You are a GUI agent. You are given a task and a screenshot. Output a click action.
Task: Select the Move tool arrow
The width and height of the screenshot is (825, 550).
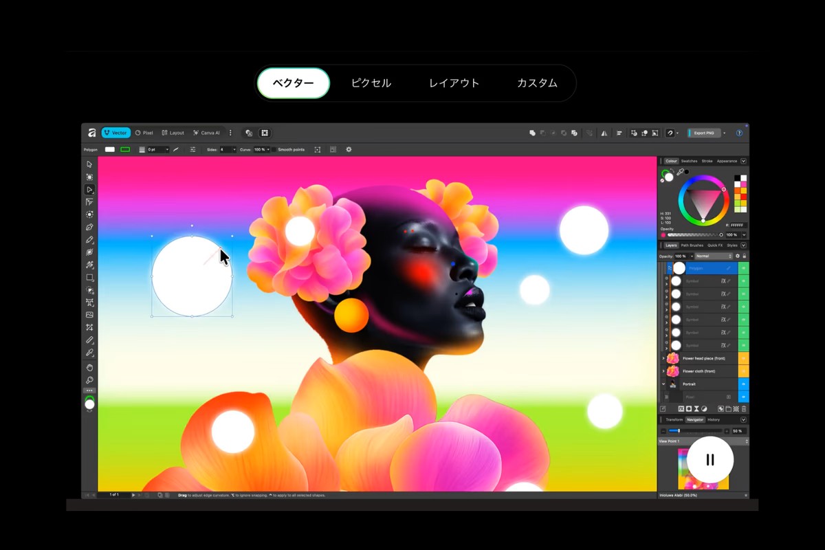pos(89,164)
